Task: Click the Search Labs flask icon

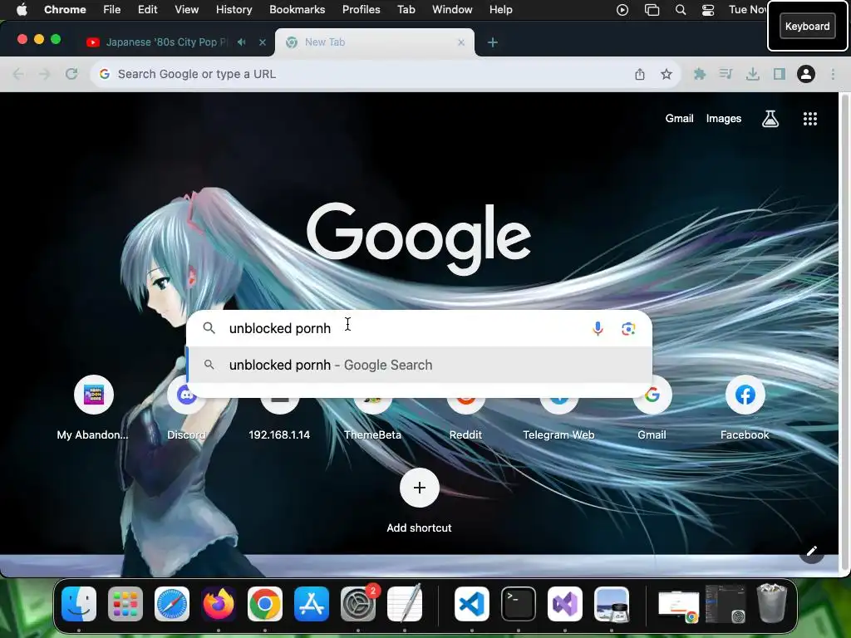Action: [x=770, y=118]
